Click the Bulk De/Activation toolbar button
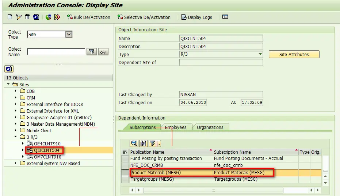The height and width of the screenshot is (196, 340). click(x=88, y=17)
